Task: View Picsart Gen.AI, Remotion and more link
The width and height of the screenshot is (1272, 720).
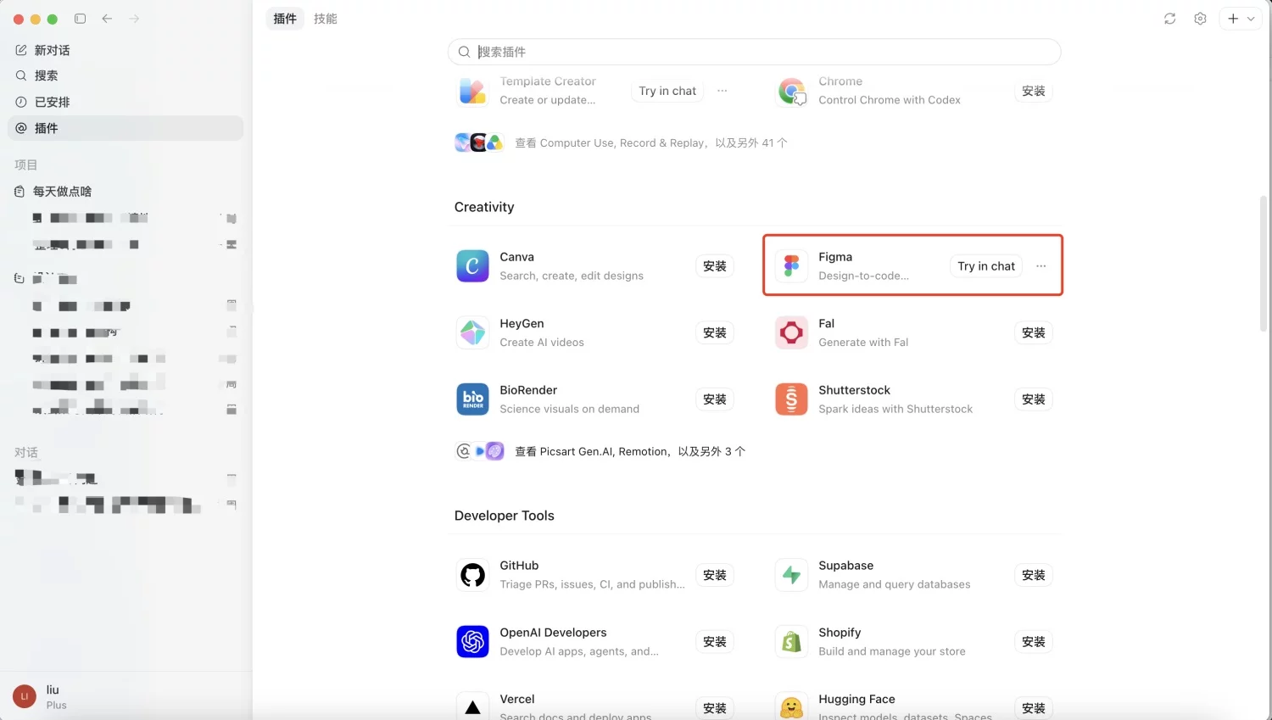Action: [630, 451]
